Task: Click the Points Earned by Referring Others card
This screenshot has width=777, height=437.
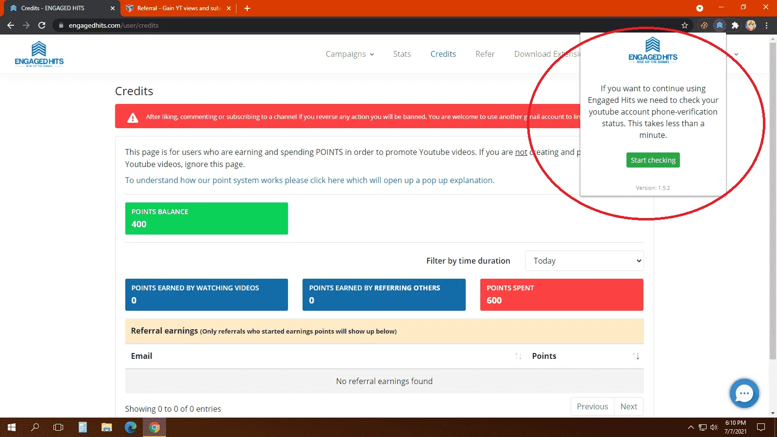Action: [384, 295]
